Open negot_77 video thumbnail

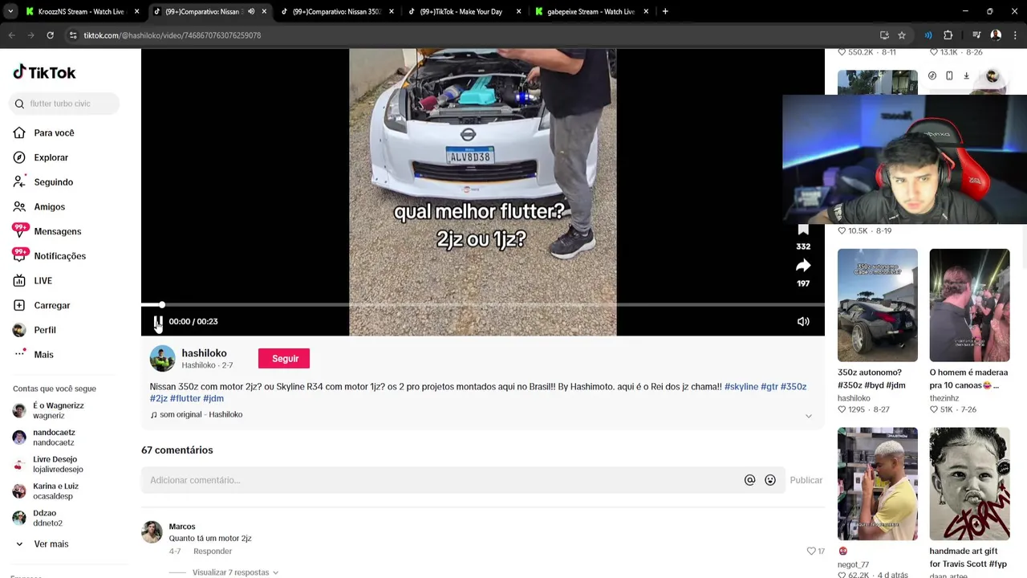(x=877, y=484)
